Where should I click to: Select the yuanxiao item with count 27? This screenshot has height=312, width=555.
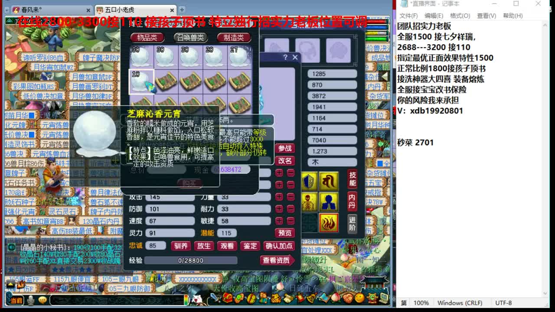pyautogui.click(x=240, y=57)
